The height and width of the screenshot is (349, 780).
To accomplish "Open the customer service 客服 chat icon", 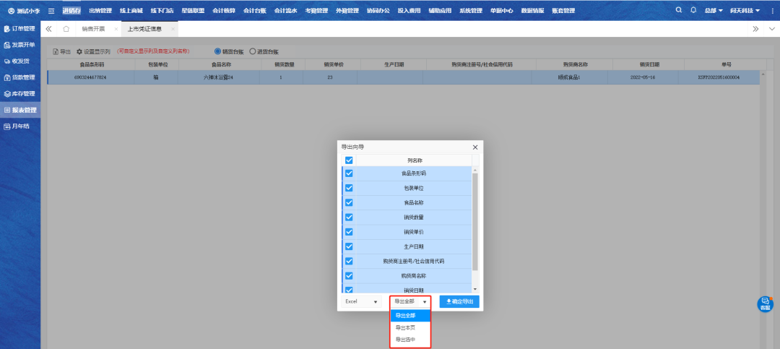I will point(765,304).
